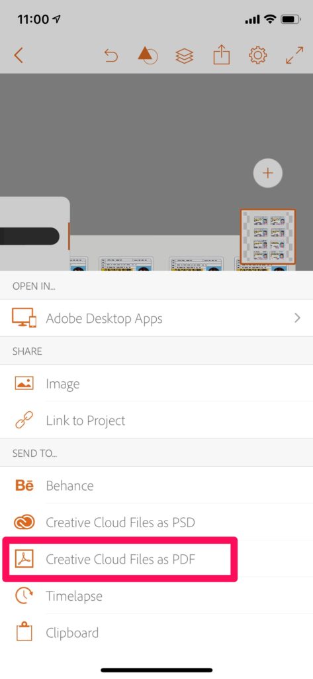Expand the Adobe Desktop Apps chevron
Viewport: 313px width, 679px height.
click(x=297, y=318)
